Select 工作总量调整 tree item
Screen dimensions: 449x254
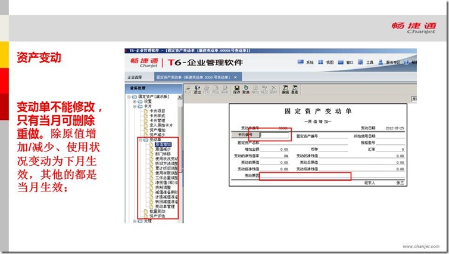coord(167,178)
